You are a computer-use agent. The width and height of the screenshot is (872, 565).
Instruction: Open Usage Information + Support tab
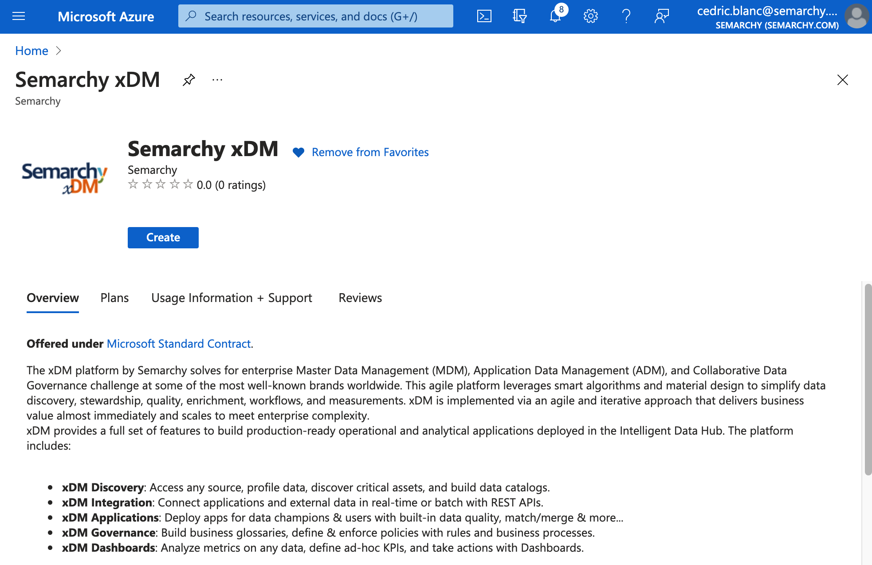[232, 298]
